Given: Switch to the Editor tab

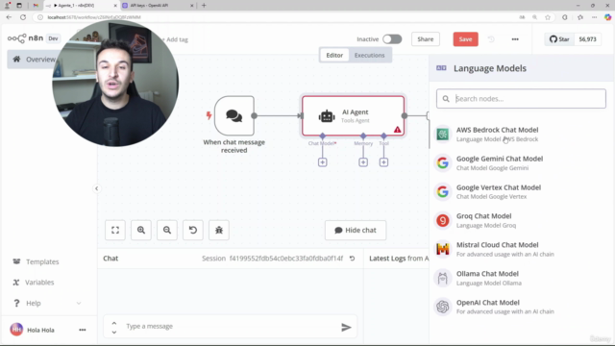Looking at the screenshot, I should pyautogui.click(x=334, y=56).
